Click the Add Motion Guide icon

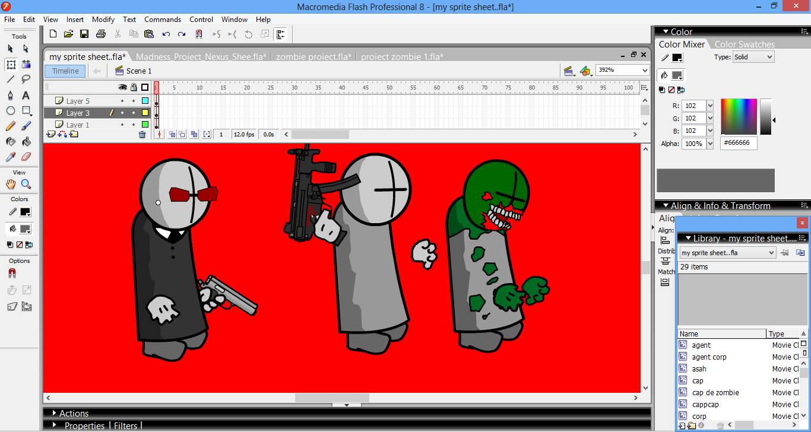62,135
